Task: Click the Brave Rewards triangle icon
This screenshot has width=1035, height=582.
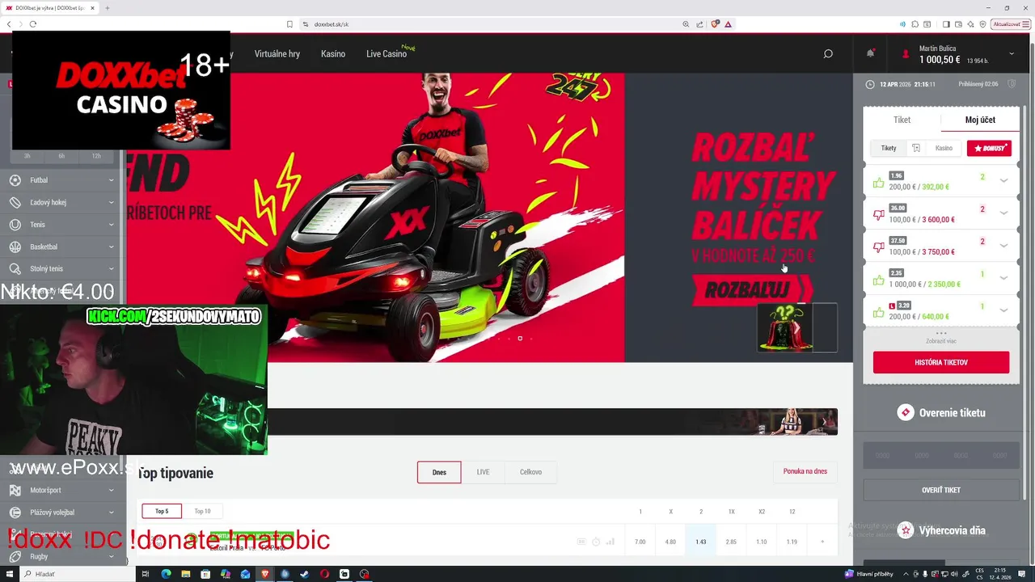Action: pyautogui.click(x=729, y=24)
